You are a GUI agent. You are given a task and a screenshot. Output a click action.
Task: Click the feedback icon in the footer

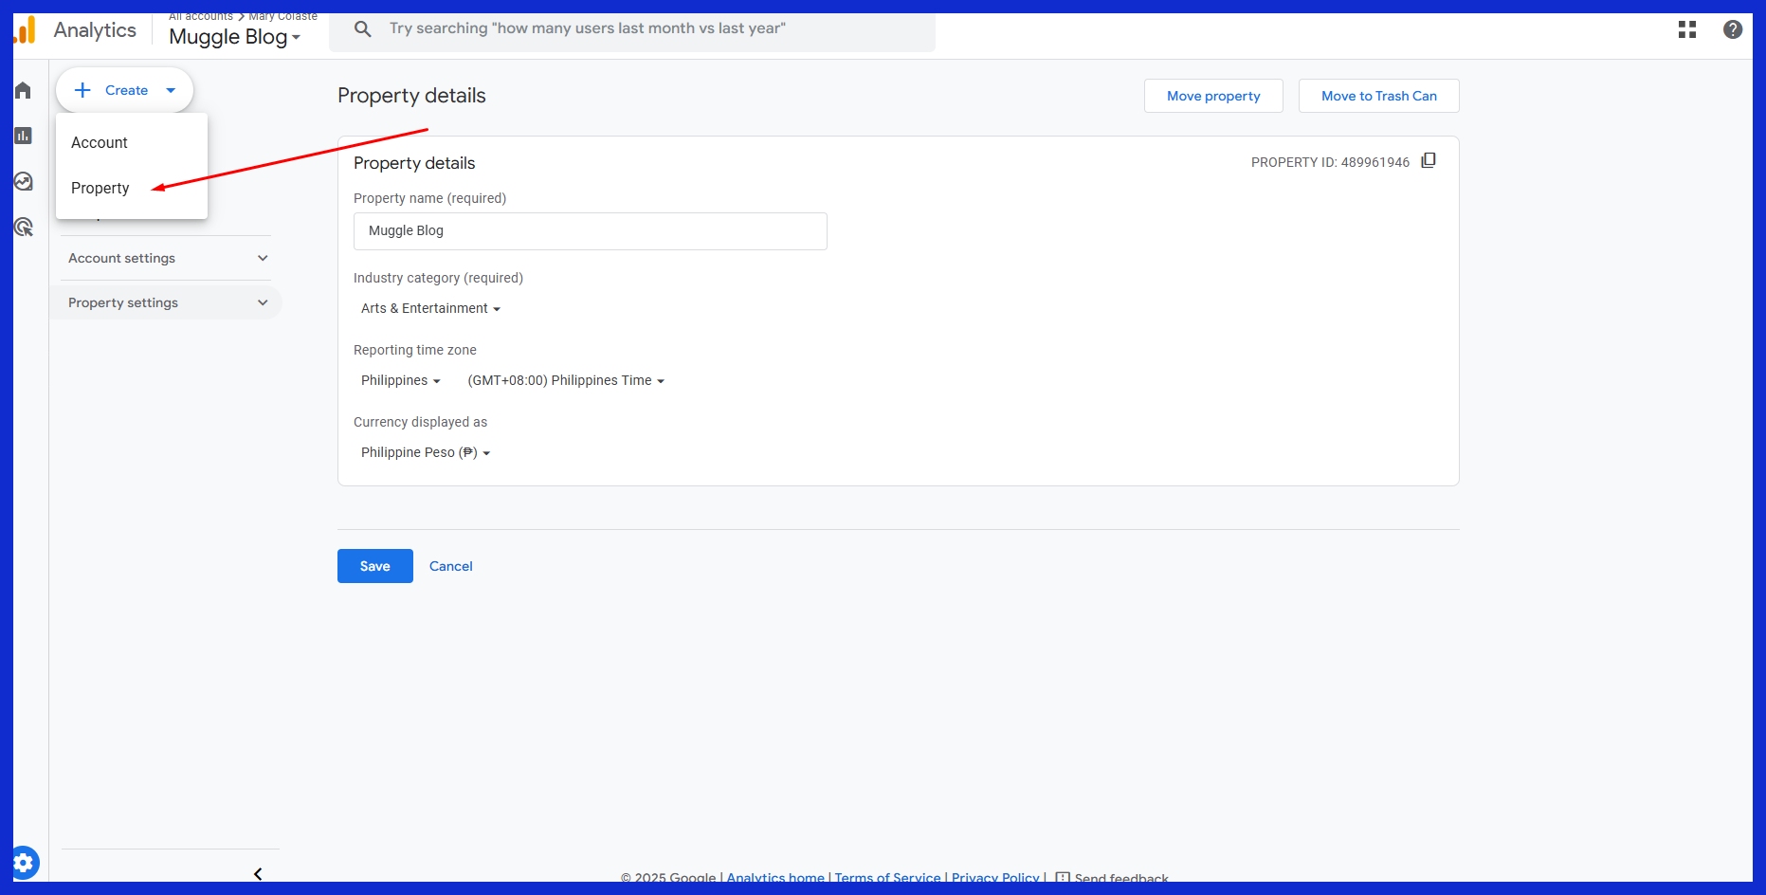[1063, 878]
